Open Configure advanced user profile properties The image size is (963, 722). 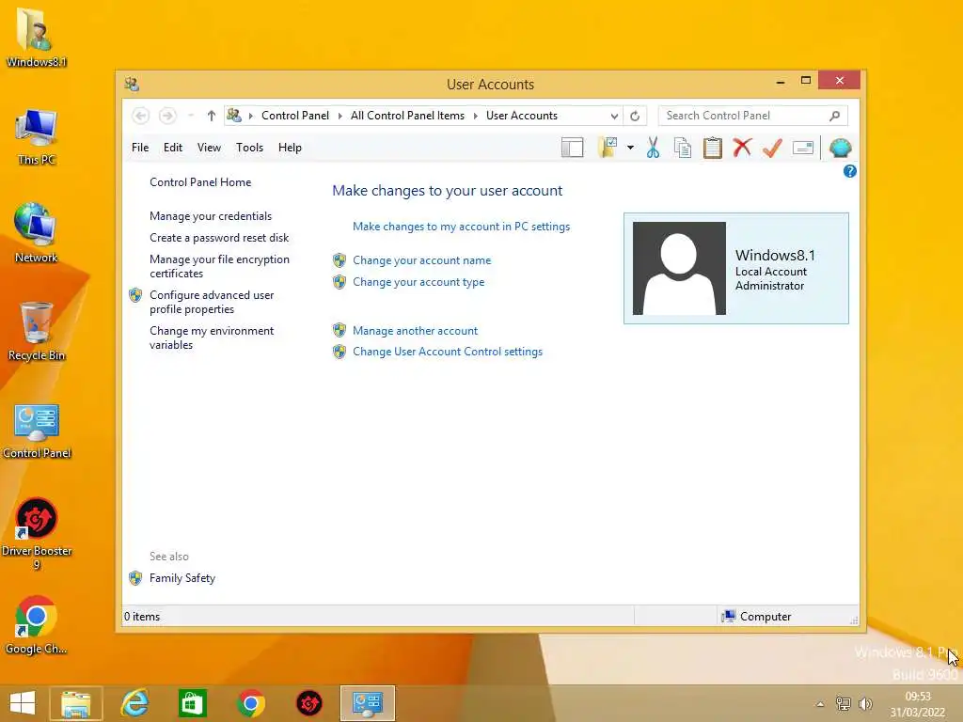pos(212,302)
